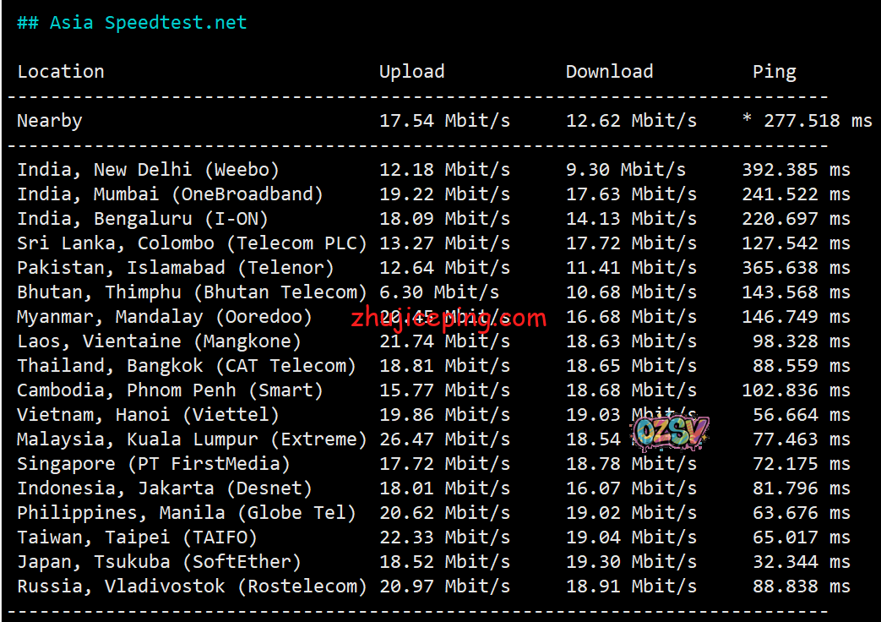
Task: Select the Singapore (PT FirstMedia) row
Action: [x=154, y=464]
